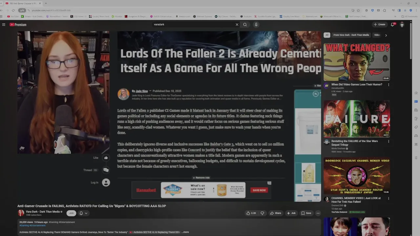
Task: Open the YouTube guide hamburger menu
Action: pos(4,25)
